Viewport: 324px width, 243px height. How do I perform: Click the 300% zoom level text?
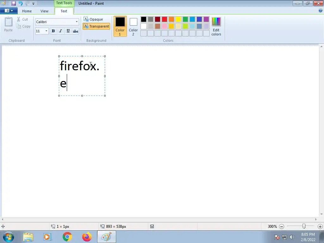pos(272,227)
